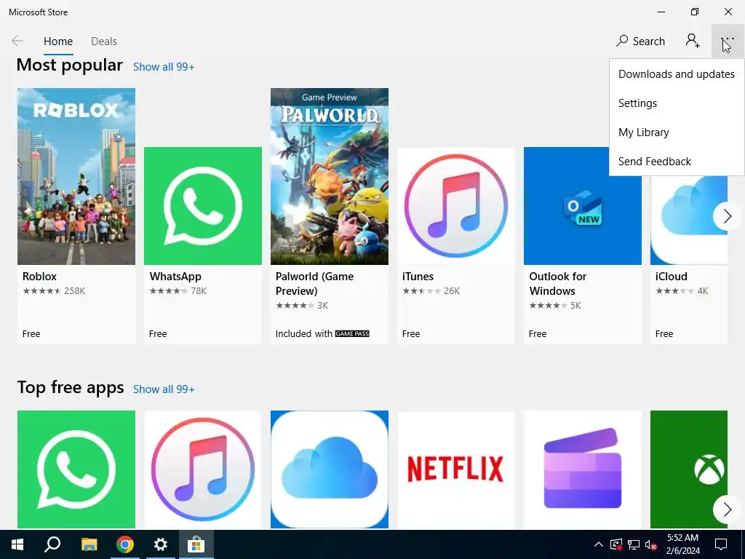Click the Roblox title text
Viewport: 745px width, 559px height.
pyautogui.click(x=39, y=276)
